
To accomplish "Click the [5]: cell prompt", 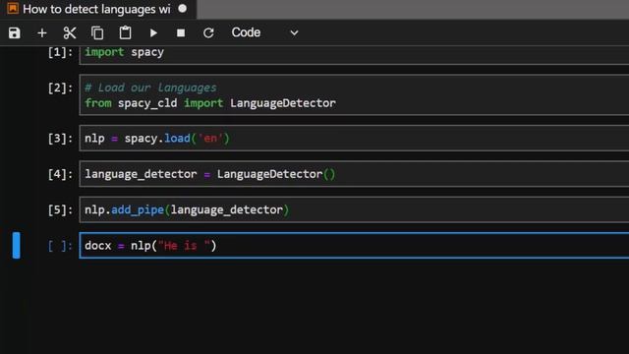I will click(60, 209).
